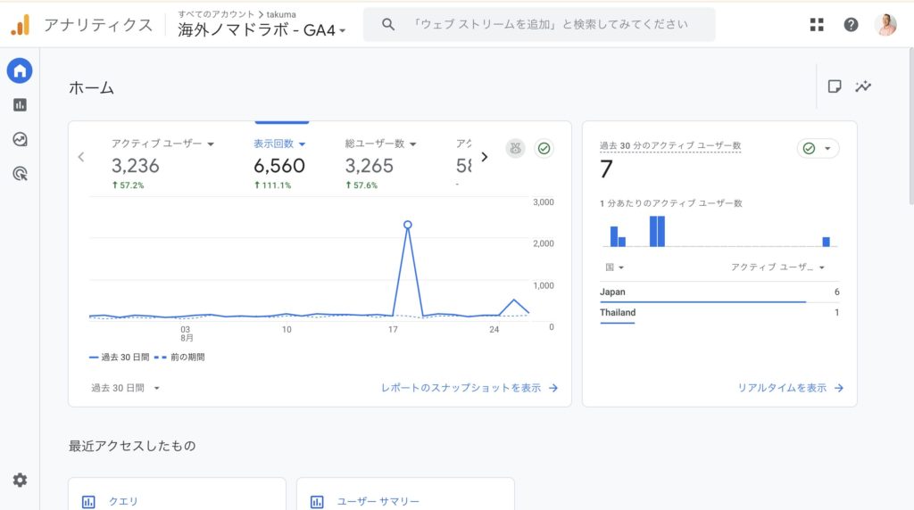This screenshot has width=914, height=510.
Task: Open the Home icon in the sidebar
Action: 20,71
